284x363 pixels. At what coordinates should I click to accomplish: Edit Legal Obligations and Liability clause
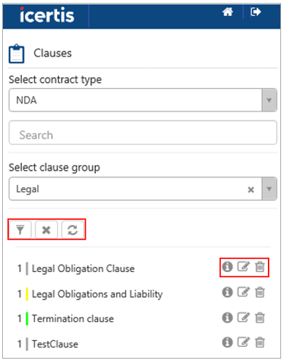[x=244, y=292]
